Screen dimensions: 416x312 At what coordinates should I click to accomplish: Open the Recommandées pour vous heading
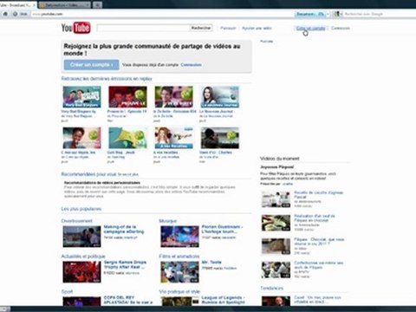89,174
